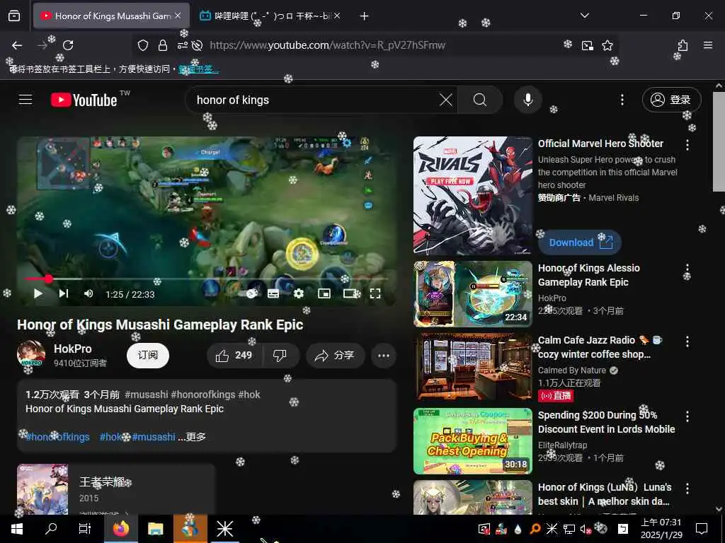Open the Firefox application menu

(707, 45)
